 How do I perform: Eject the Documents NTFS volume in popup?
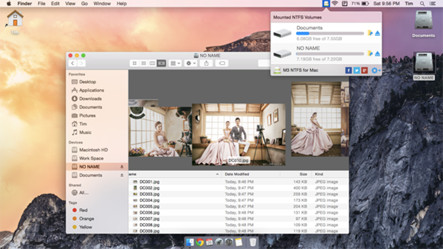pyautogui.click(x=377, y=33)
